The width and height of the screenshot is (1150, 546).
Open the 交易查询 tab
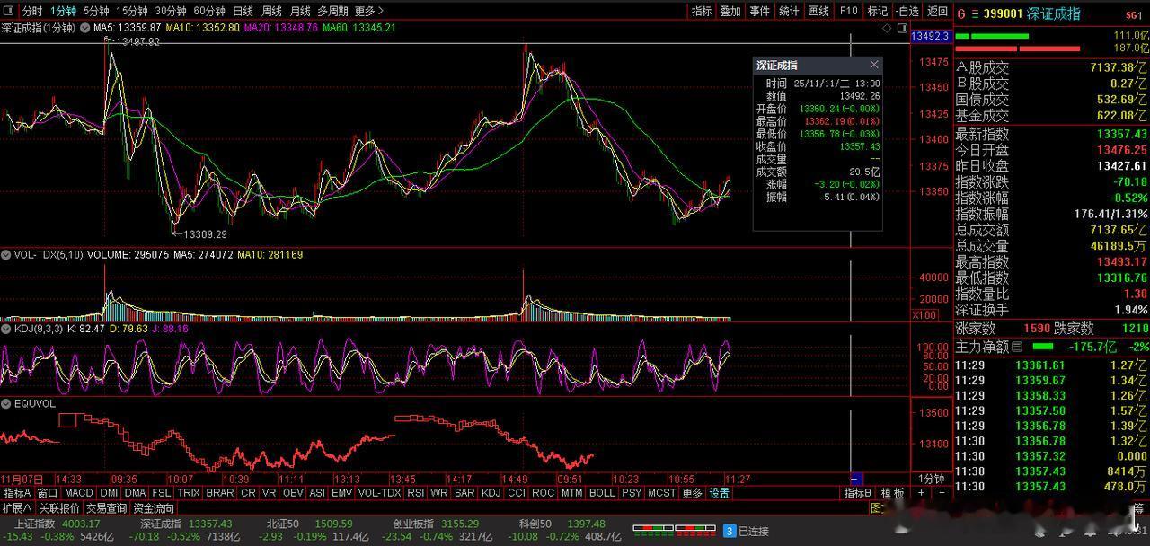click(107, 508)
